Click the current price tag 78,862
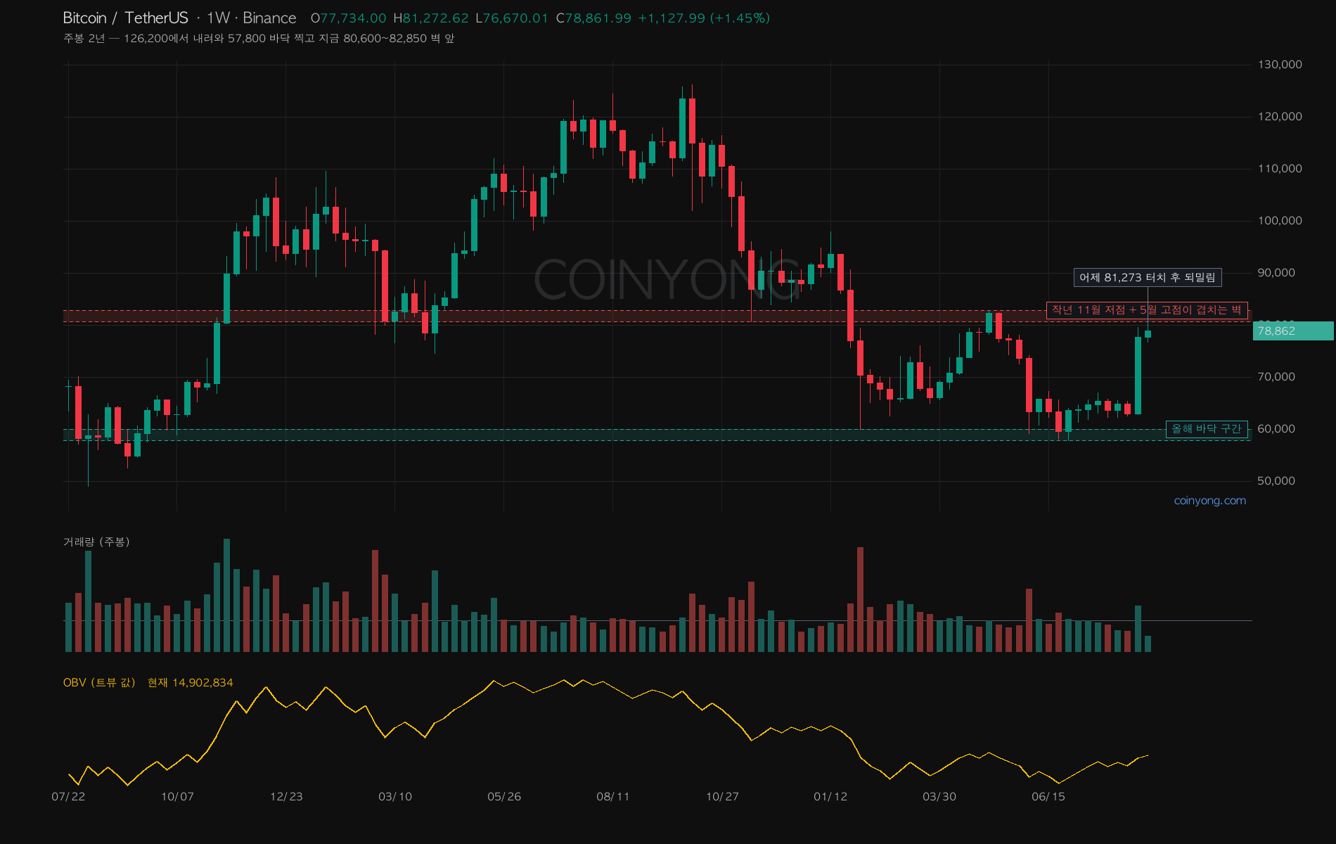The height and width of the screenshot is (844, 1336). pos(1292,331)
